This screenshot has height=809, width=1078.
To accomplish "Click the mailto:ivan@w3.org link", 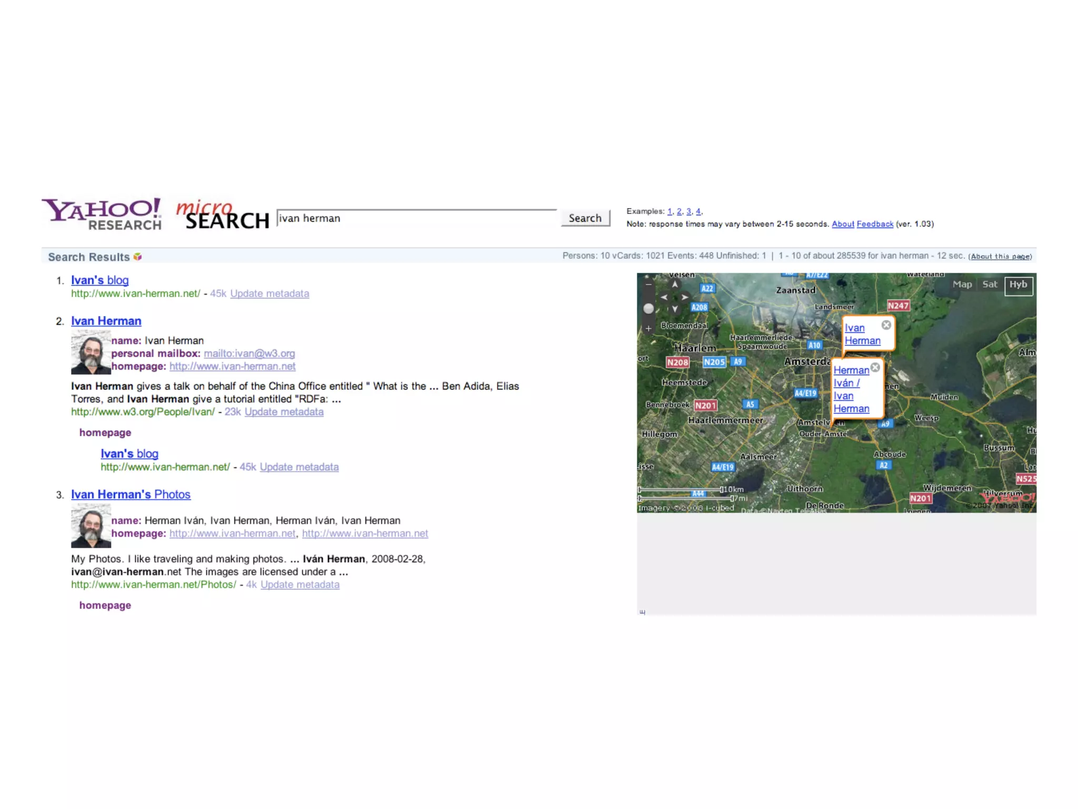I will [249, 353].
